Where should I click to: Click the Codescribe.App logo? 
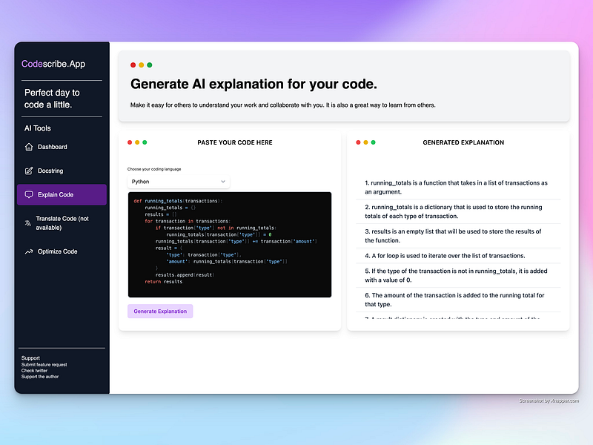coord(53,64)
